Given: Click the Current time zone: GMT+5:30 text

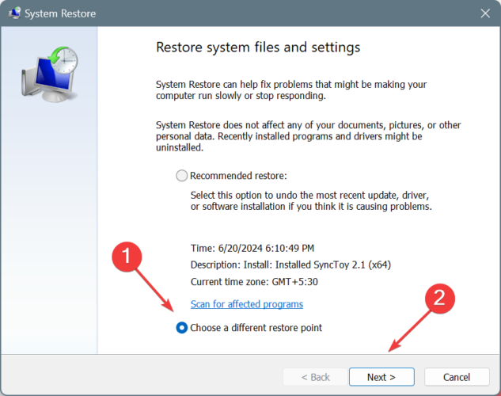Looking at the screenshot, I should [x=254, y=282].
